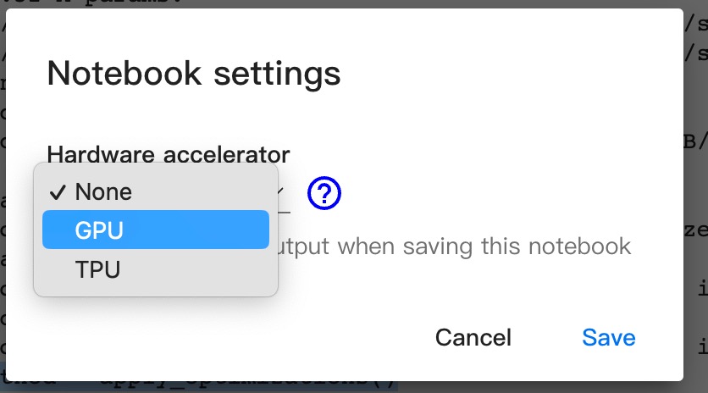The width and height of the screenshot is (708, 393).
Task: Click the checkmark beside None
Action: (x=58, y=191)
